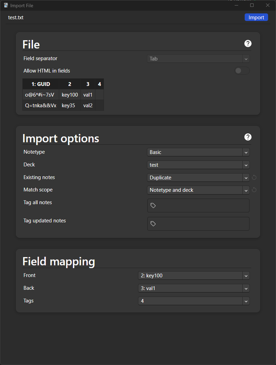Expand the Tags field mapping dropdown

pos(194,301)
